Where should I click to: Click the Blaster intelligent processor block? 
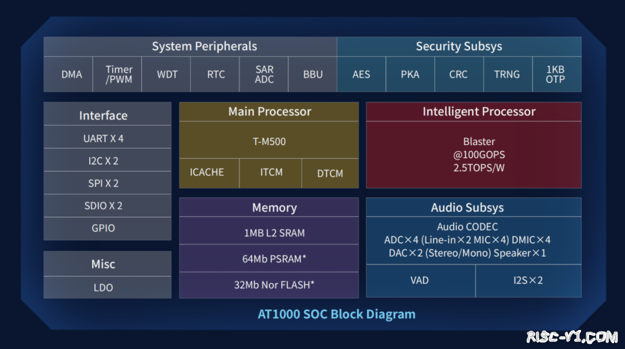[473, 154]
